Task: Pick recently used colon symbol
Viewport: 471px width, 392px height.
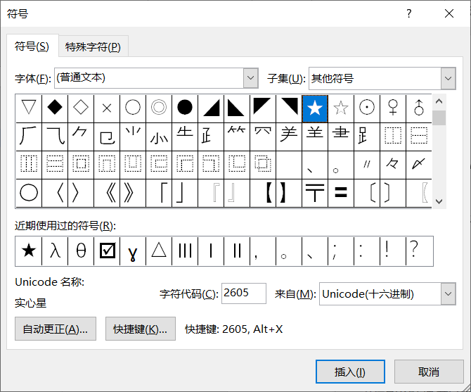Action: pos(367,251)
